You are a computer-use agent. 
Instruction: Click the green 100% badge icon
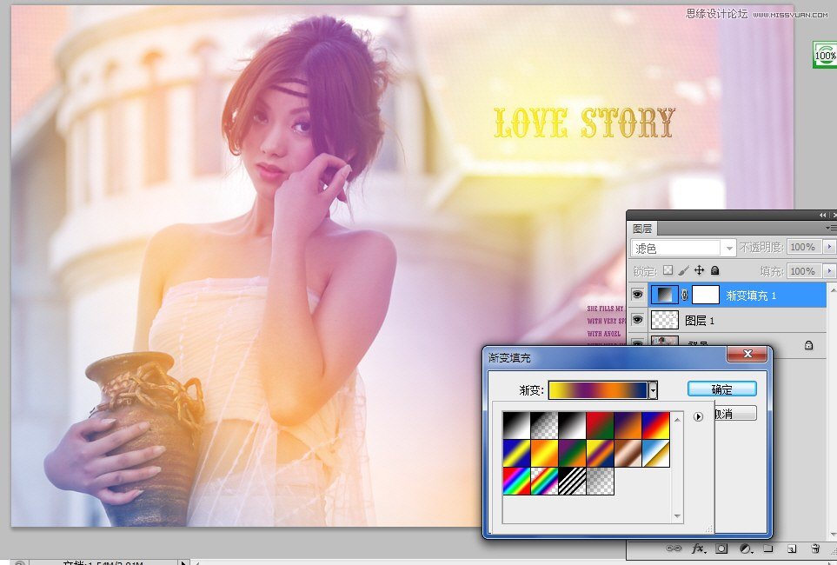(825, 55)
